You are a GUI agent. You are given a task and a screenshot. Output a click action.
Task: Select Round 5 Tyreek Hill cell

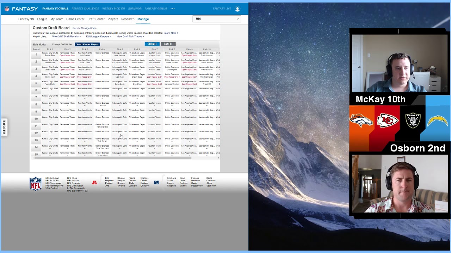[207, 83]
